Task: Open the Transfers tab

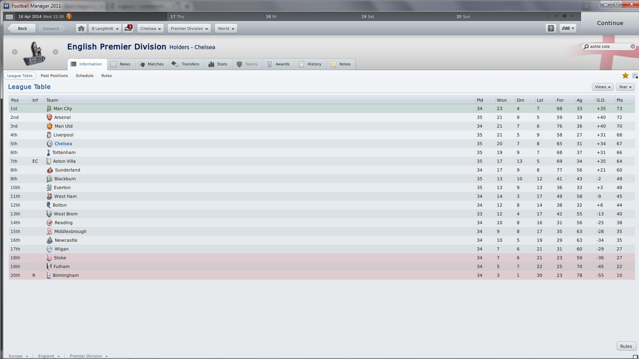Action: pyautogui.click(x=186, y=64)
